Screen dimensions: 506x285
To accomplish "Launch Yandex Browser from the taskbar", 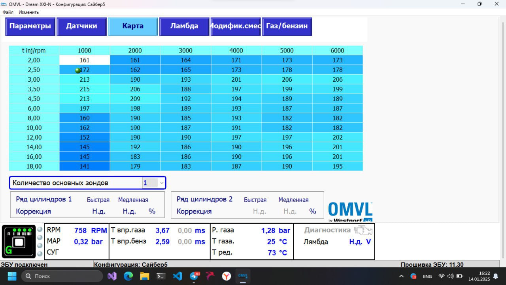I will [226, 276].
